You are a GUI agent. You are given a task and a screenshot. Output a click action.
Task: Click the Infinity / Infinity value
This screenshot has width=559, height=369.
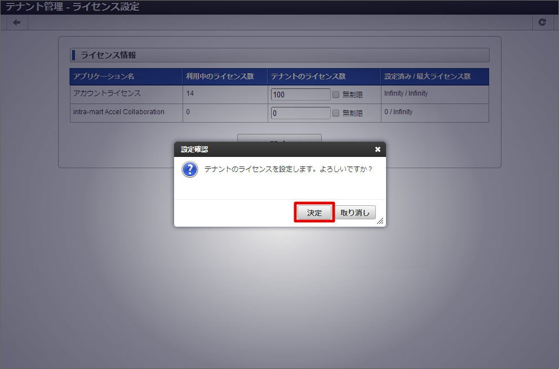click(x=406, y=93)
